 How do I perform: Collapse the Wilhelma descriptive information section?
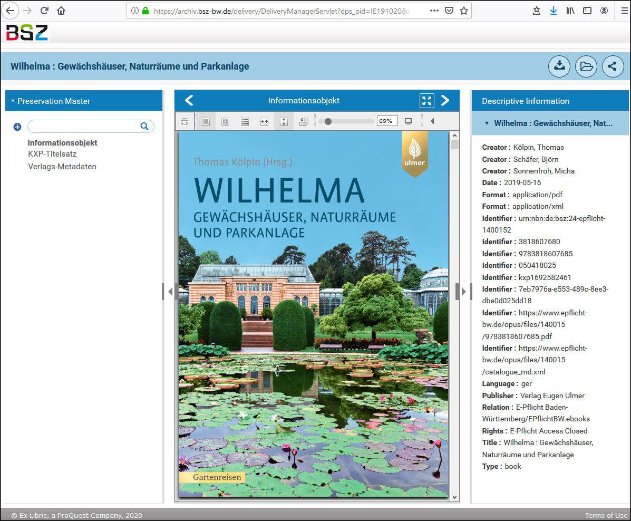tap(487, 123)
